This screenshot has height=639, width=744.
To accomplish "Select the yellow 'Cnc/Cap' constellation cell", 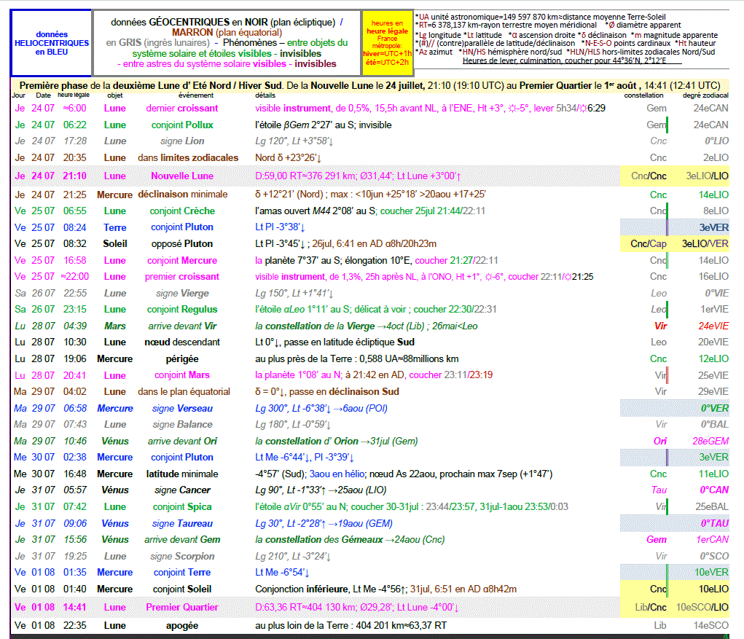I will click(648, 243).
